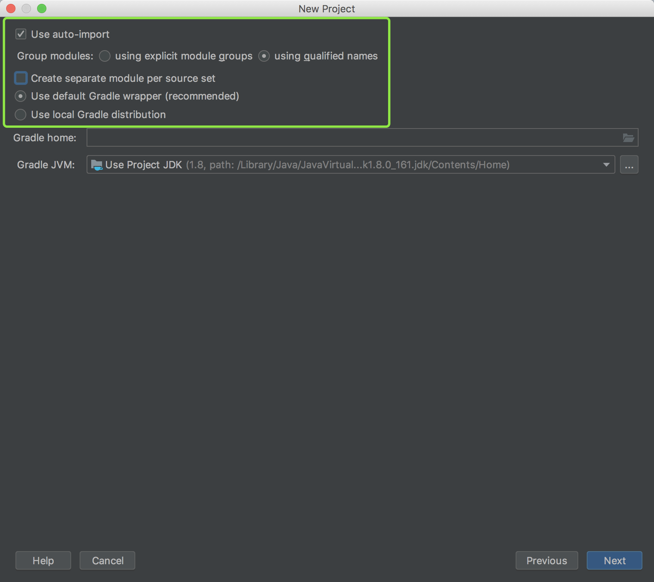
Task: Select using explicit module groups option
Action: click(x=105, y=56)
